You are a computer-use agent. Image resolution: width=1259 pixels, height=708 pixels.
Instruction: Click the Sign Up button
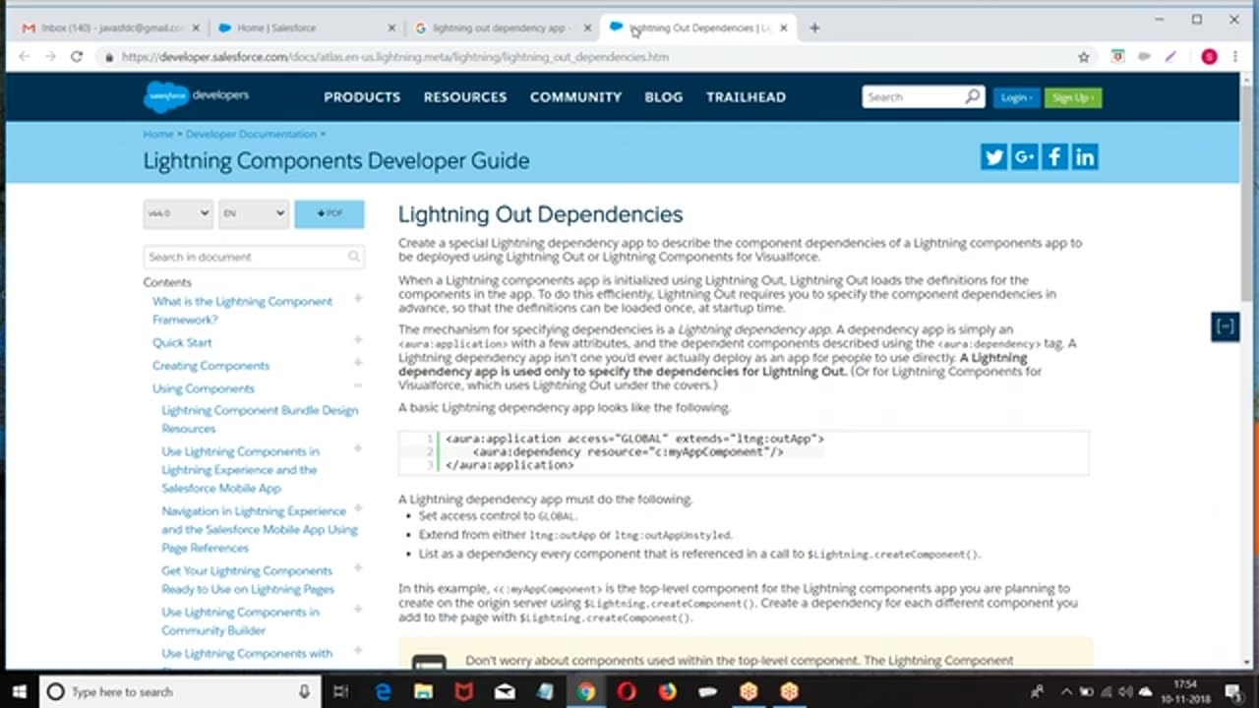(1073, 97)
